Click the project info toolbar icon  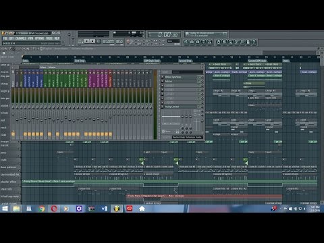click(x=248, y=42)
